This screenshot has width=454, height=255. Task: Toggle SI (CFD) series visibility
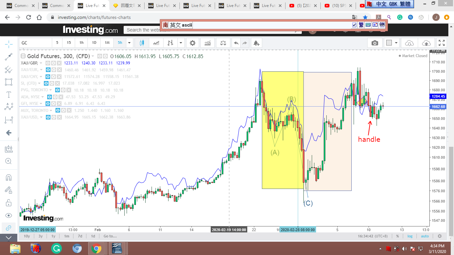[x=46, y=83]
